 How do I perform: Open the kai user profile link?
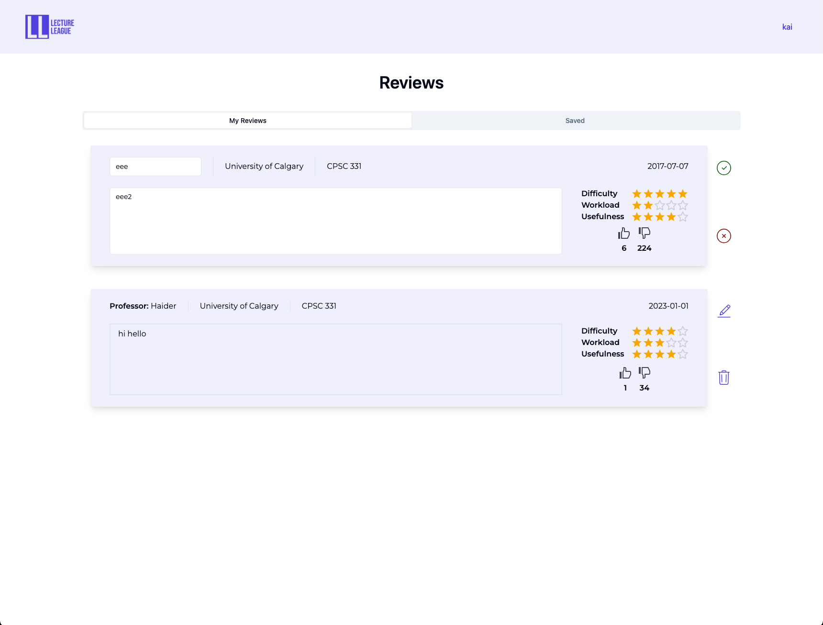[x=787, y=27]
